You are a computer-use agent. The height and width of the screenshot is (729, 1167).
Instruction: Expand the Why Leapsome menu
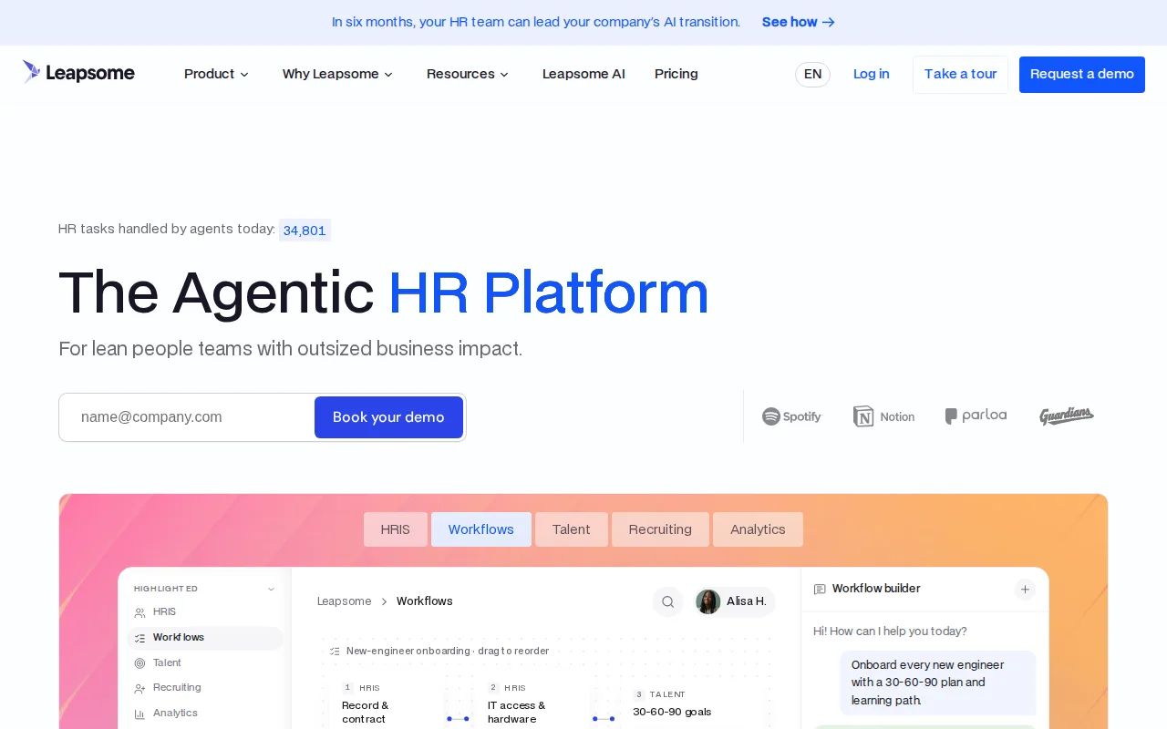[337, 74]
